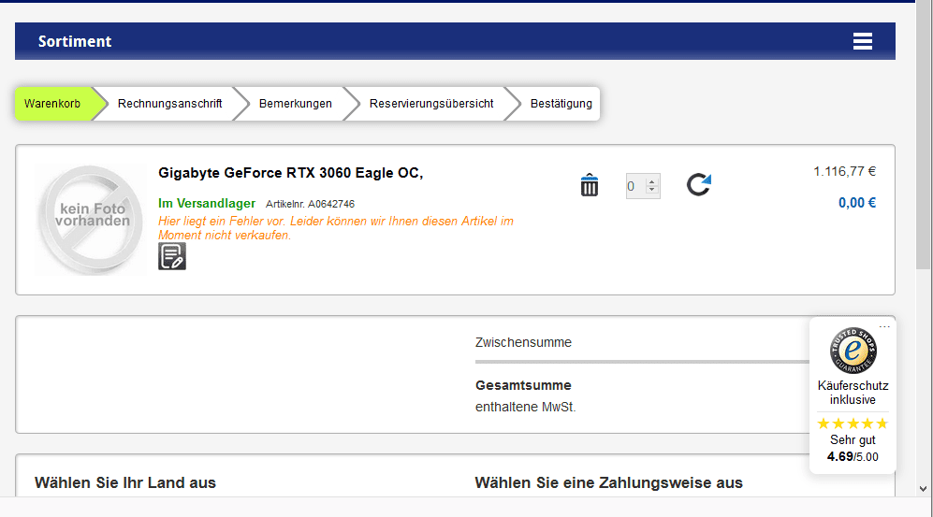Click the 'Zwischensumme' label
933x517 pixels.
(x=523, y=342)
